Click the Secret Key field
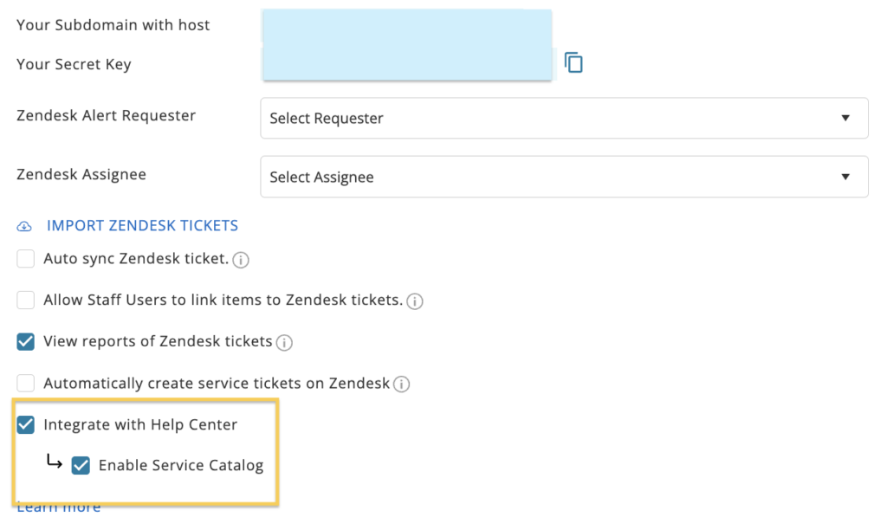Viewport: 887px width, 530px height. [407, 63]
